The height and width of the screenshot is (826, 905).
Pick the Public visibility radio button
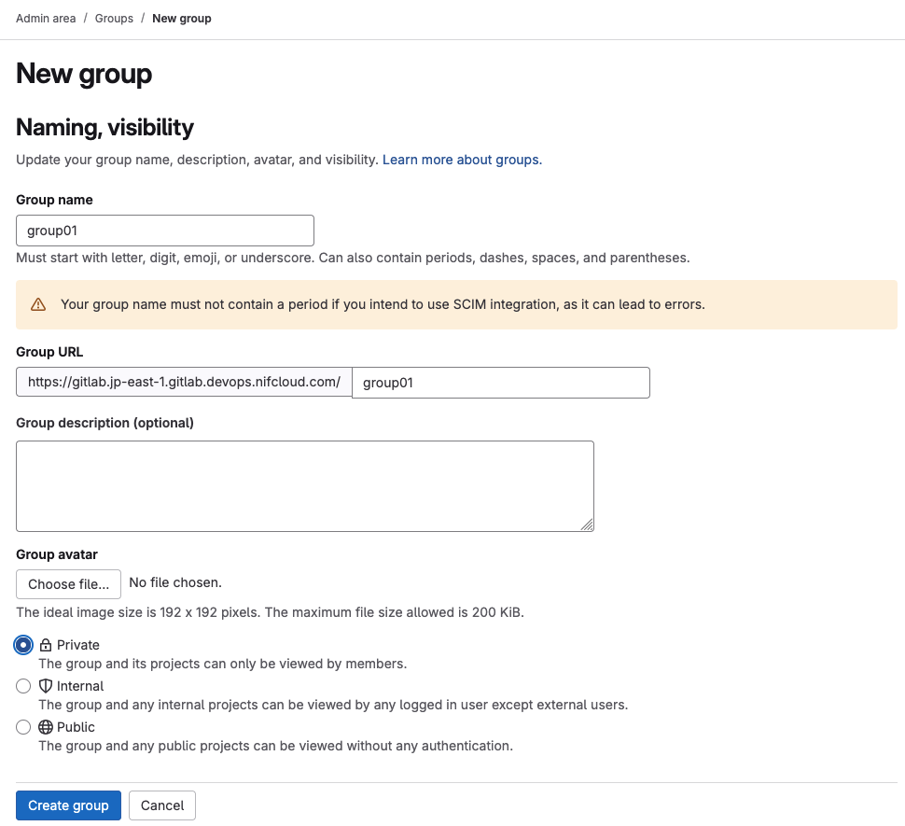click(24, 727)
